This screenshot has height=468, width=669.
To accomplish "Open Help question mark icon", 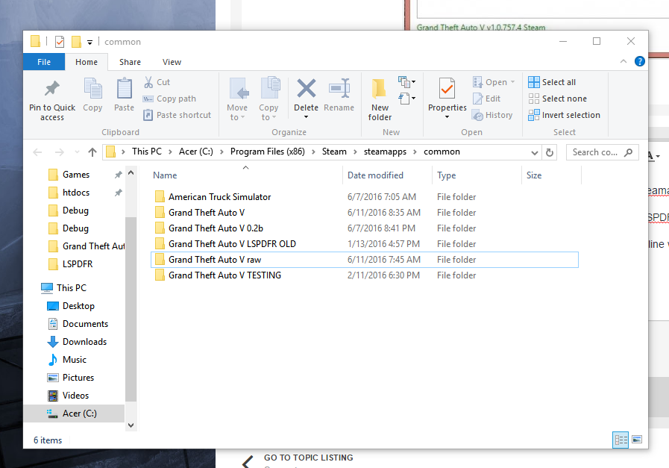I will [x=640, y=61].
